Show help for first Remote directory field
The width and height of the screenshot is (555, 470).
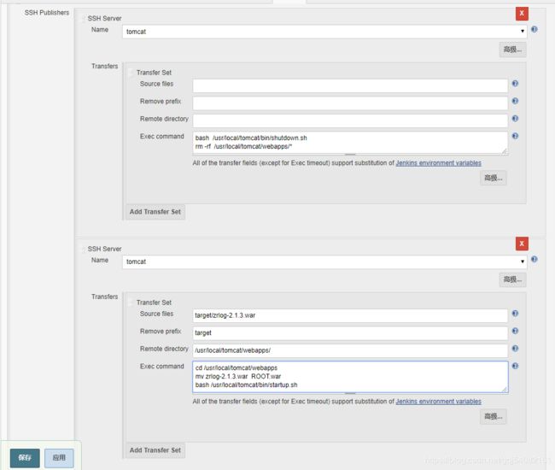pyautogui.click(x=515, y=118)
